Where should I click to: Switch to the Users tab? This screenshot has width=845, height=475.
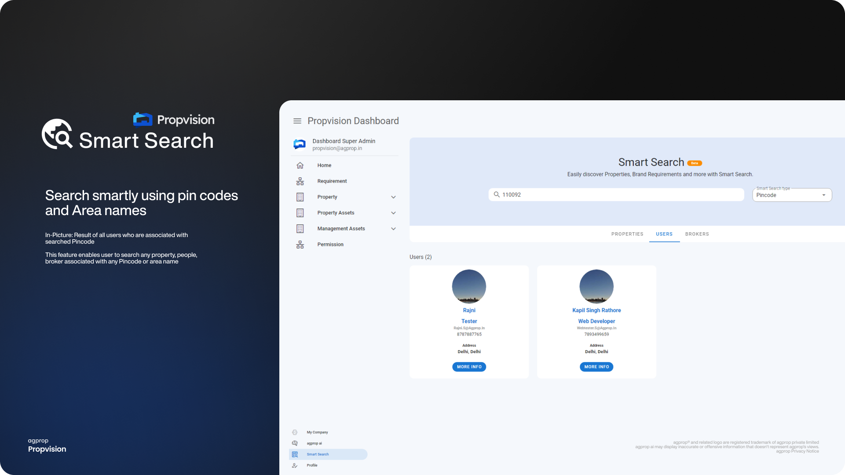click(x=664, y=234)
